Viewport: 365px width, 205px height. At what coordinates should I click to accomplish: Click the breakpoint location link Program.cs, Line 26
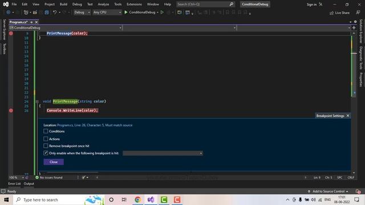95,125
